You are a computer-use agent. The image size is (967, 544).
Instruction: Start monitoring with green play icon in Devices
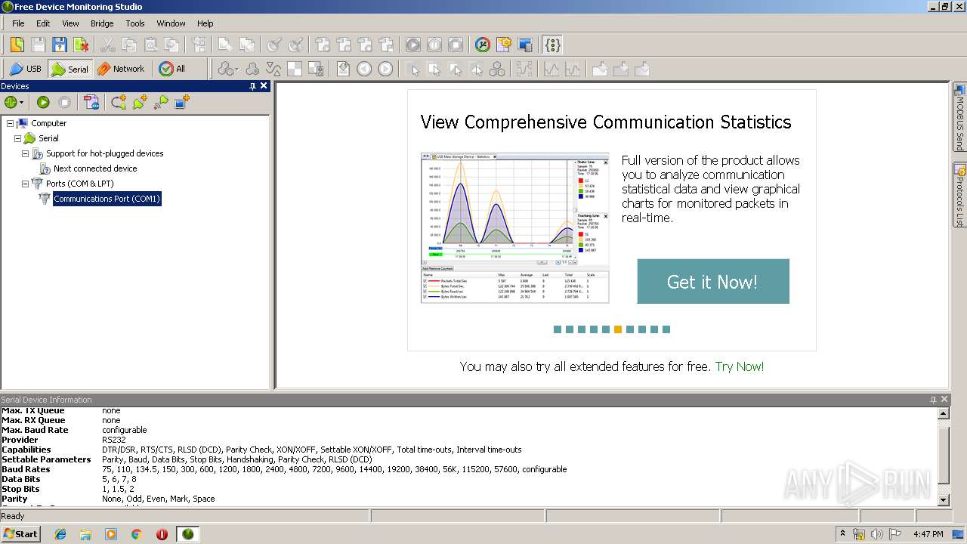(43, 102)
